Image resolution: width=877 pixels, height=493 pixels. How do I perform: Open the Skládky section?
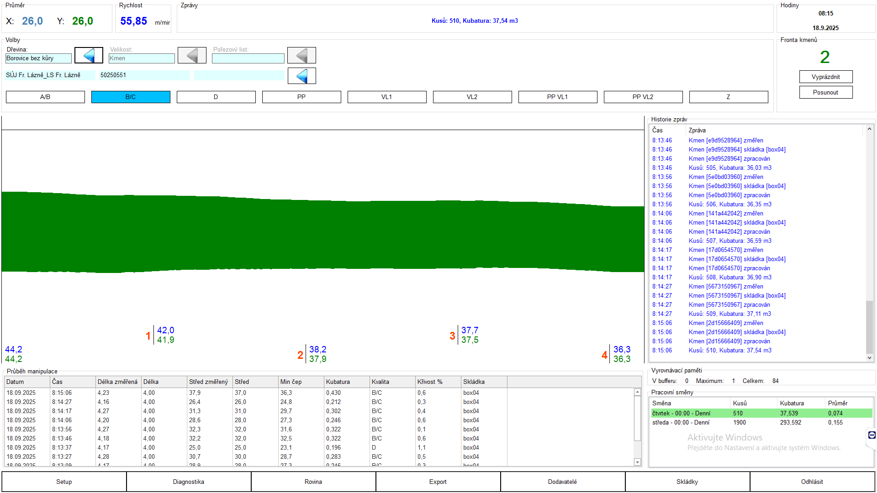click(x=687, y=482)
